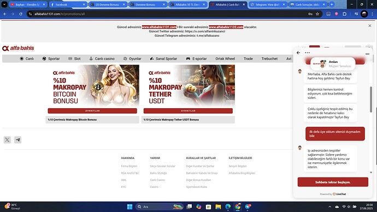Open Sportsbook Rules footer link
377x212 pixels.
[x=197, y=187]
